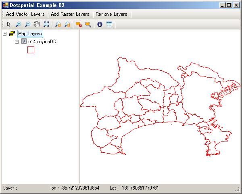Viewport: 242px width, 194px height.
Task: Select the c14_regionDD layer name
Action: coord(42,42)
